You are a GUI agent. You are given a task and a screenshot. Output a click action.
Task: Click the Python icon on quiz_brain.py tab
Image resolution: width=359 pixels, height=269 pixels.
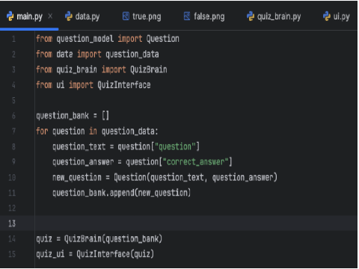tap(251, 16)
